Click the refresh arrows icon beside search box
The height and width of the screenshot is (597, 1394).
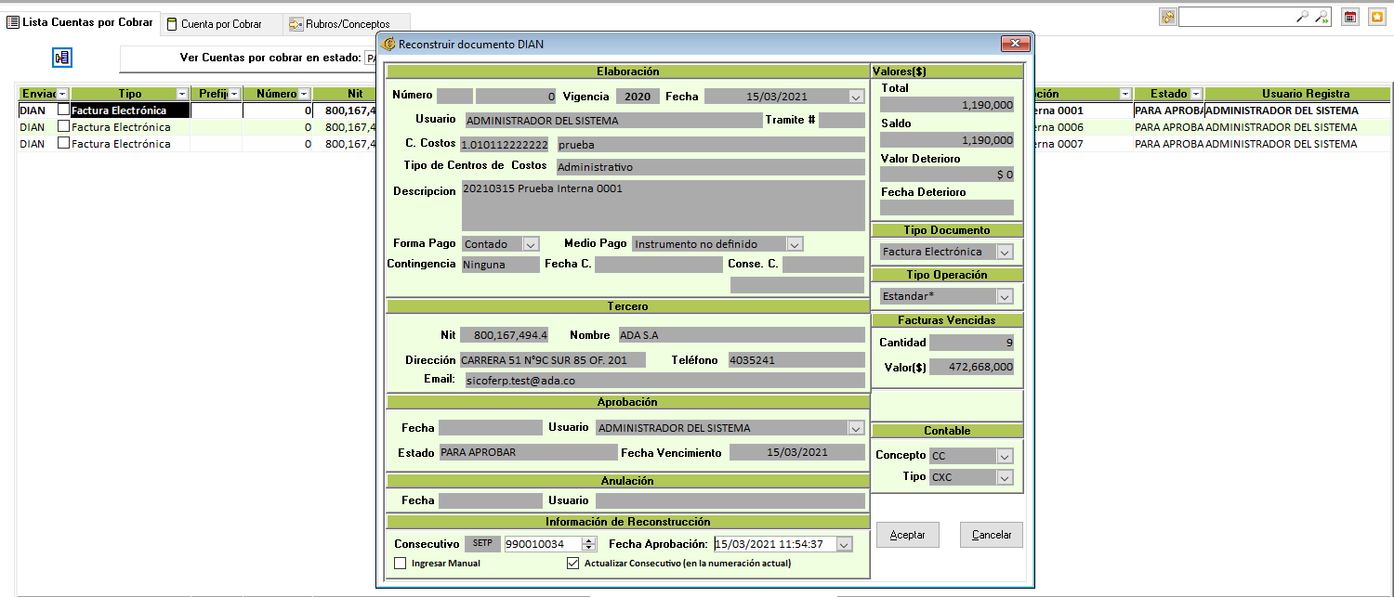coord(1167,17)
